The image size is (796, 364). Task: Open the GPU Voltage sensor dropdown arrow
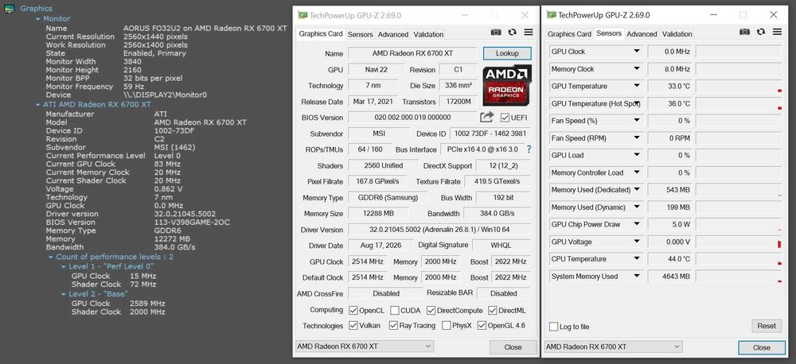click(636, 242)
